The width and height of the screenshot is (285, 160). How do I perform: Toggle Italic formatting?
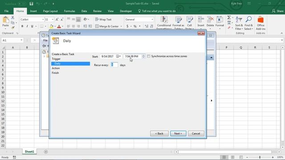coord(27,26)
